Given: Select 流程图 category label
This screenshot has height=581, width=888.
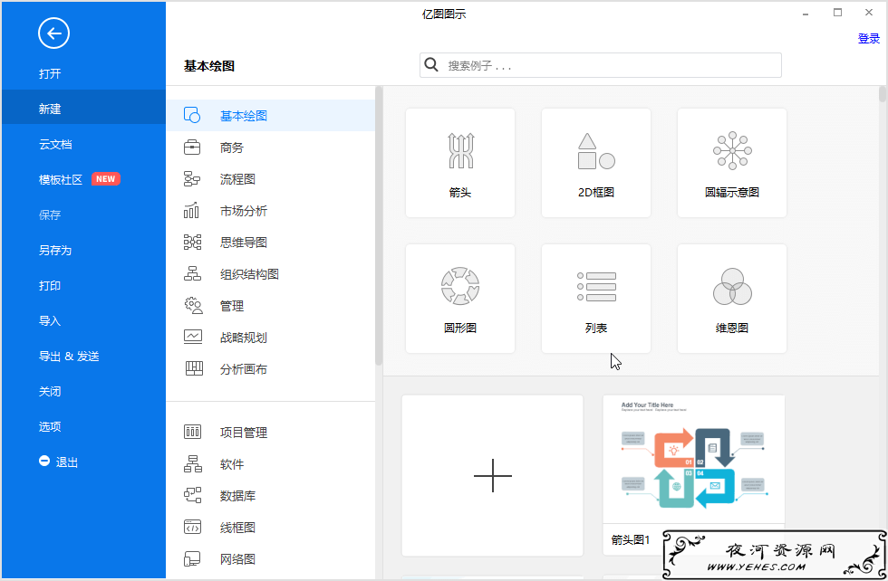Looking at the screenshot, I should click(237, 179).
